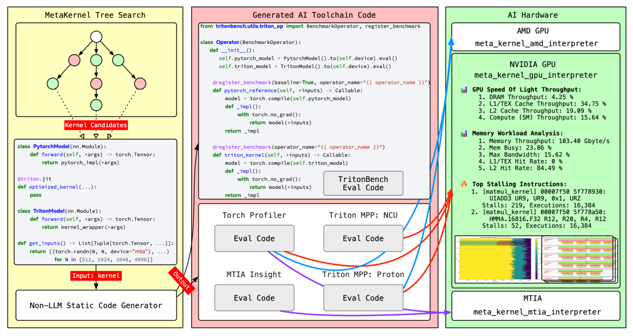Click the fire icon beside Top Stalling Instructions
The width and height of the screenshot is (633, 336).
click(x=464, y=184)
